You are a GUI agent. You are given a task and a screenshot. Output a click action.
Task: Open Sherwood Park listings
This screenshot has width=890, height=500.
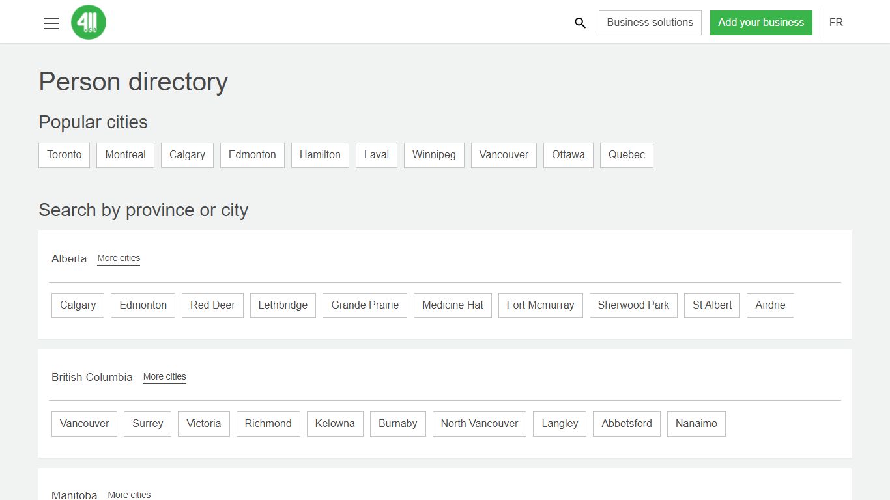click(633, 305)
